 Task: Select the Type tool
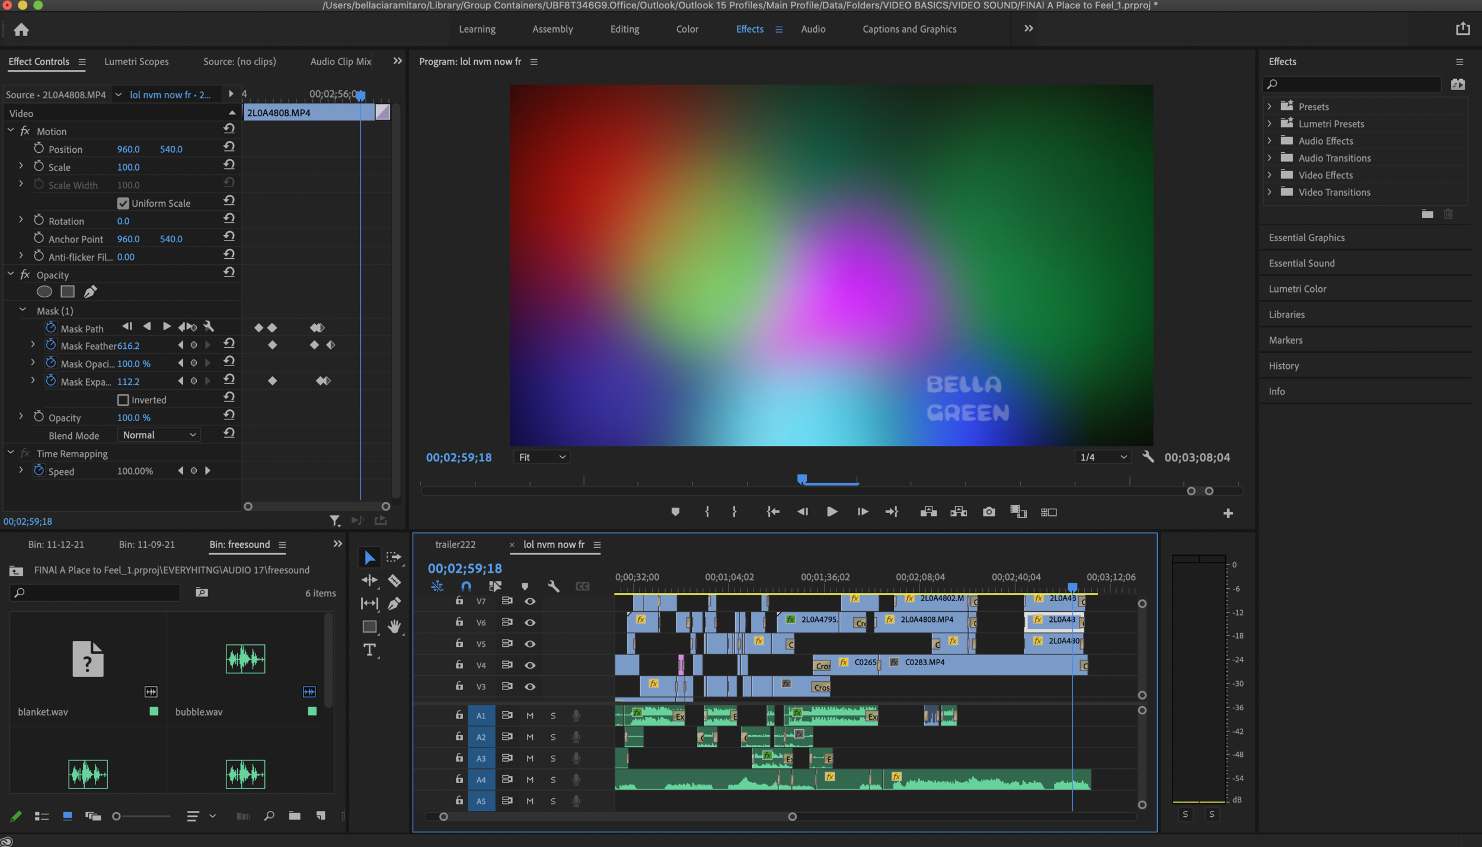(x=369, y=650)
